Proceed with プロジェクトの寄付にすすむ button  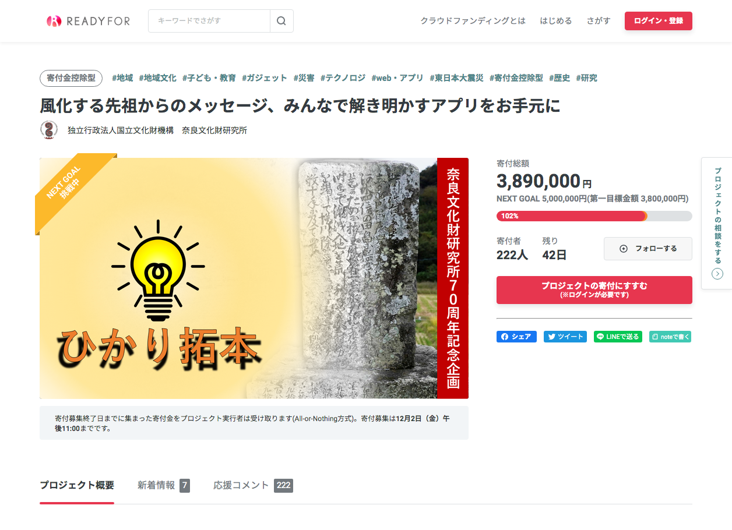[594, 290]
